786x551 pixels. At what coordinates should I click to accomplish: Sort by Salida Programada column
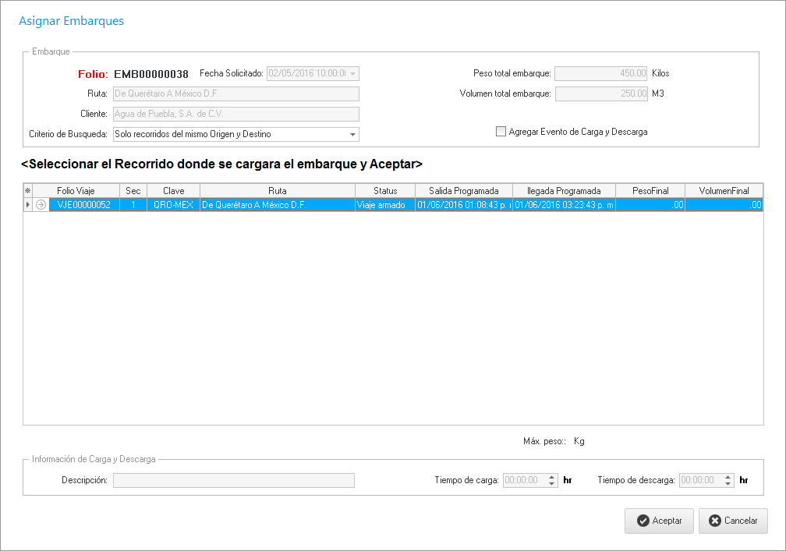(463, 191)
